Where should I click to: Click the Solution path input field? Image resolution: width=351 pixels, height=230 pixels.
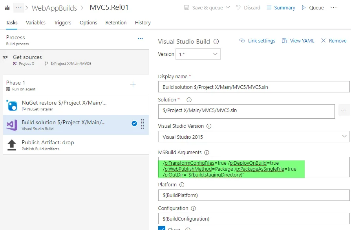(247, 111)
